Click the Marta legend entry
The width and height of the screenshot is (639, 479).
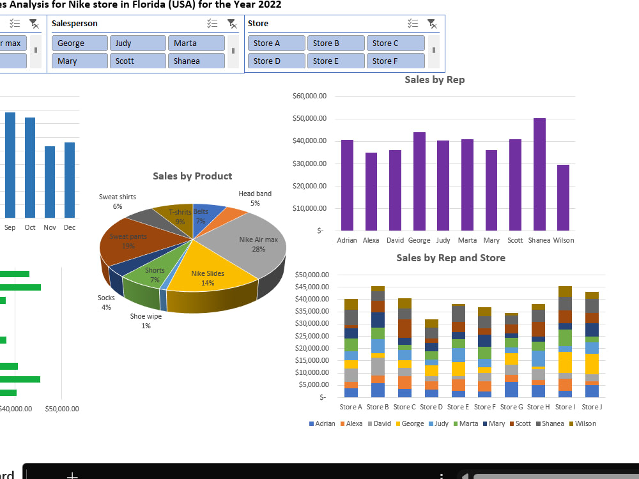466,423
